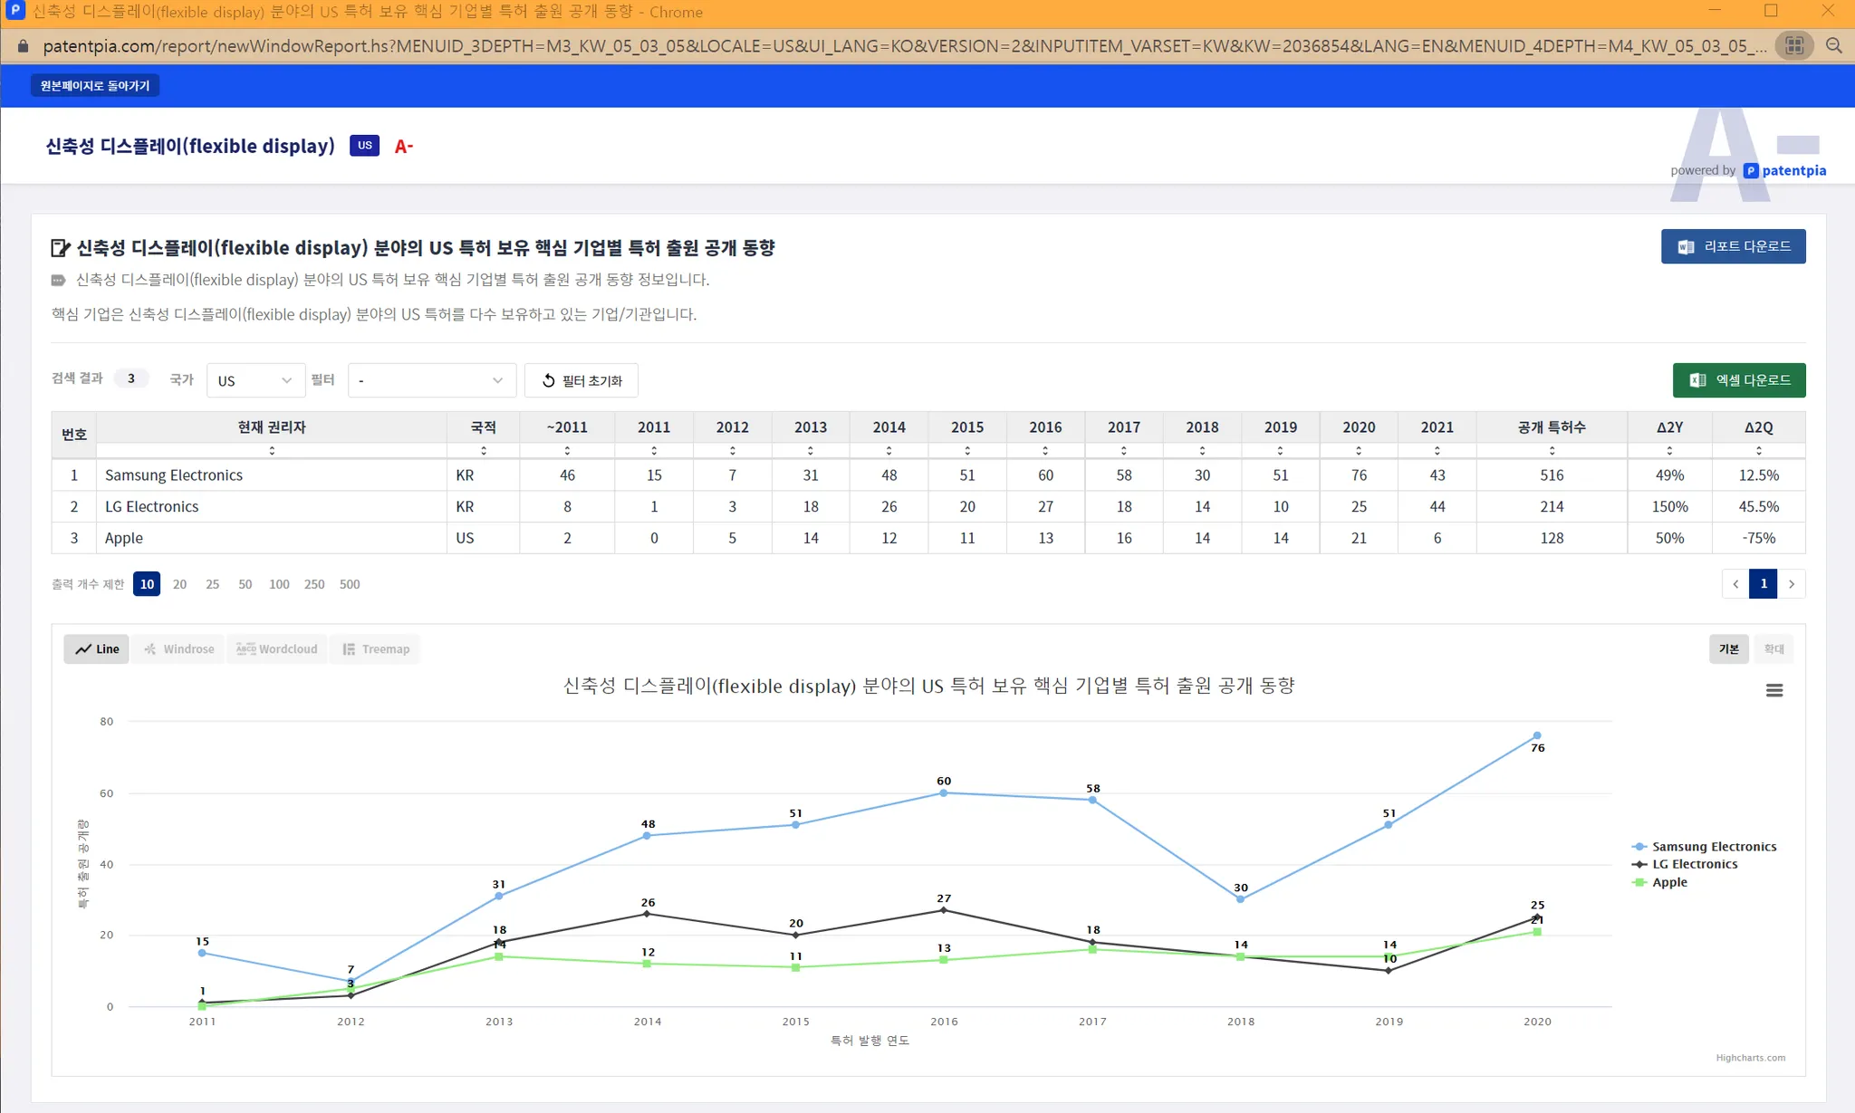
Task: Click the report download Word button
Action: tap(1733, 246)
